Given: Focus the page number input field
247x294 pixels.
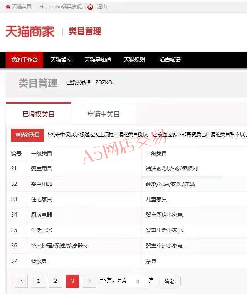Looking at the screenshot, I should [138, 281].
